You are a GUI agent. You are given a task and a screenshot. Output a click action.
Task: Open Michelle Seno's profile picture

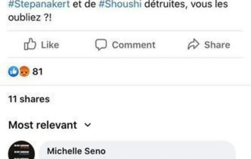21,150
